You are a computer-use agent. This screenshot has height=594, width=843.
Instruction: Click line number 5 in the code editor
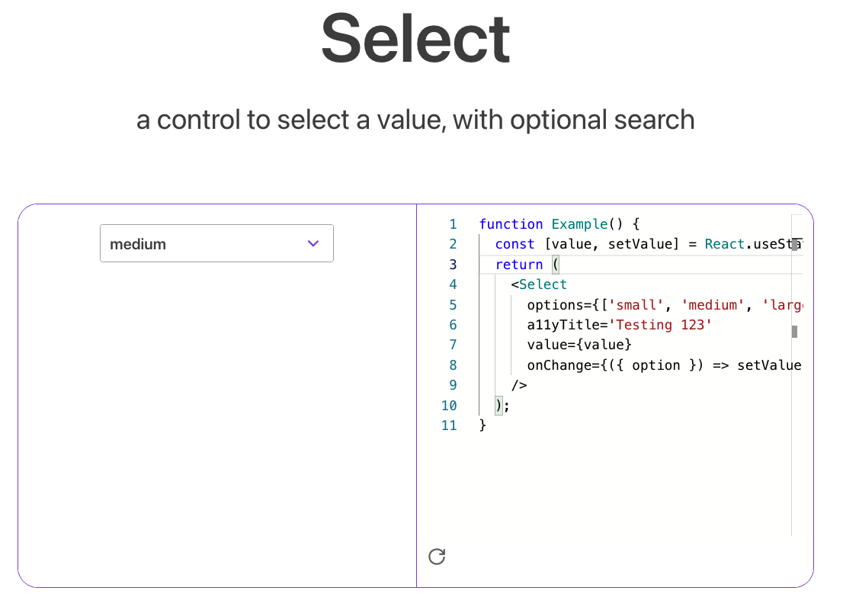453,304
